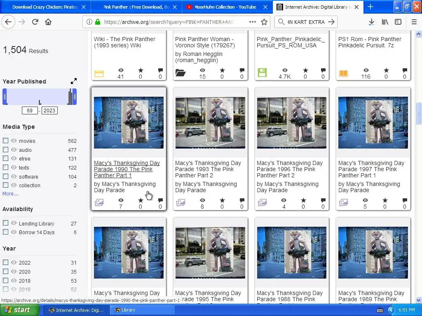Bookmark this page with the star icon

point(264,22)
